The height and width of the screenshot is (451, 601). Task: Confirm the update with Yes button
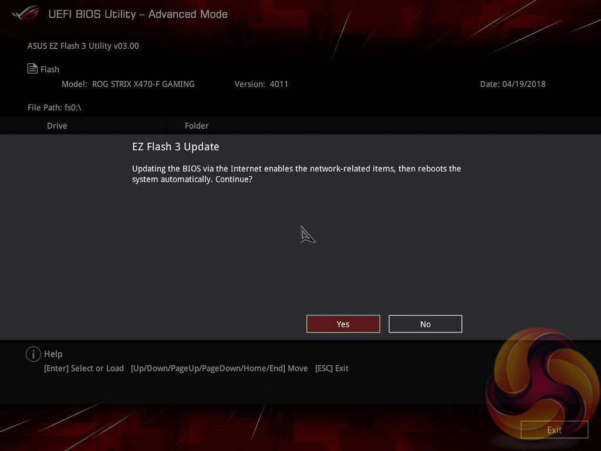tap(343, 324)
